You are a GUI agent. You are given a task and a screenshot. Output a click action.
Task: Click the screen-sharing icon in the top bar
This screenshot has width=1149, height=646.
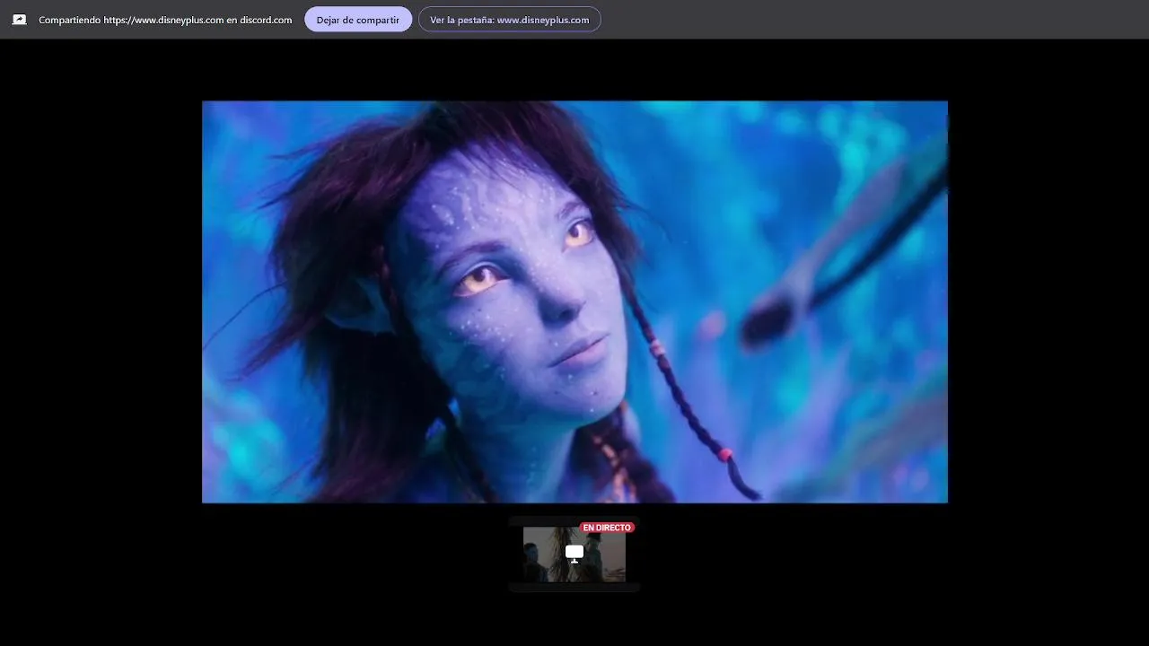tap(19, 20)
